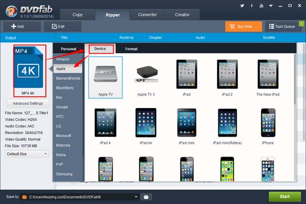Screen dimensions: 306x204
Task: Select the green iPhone 5c device icon
Action: click(x=227, y=169)
